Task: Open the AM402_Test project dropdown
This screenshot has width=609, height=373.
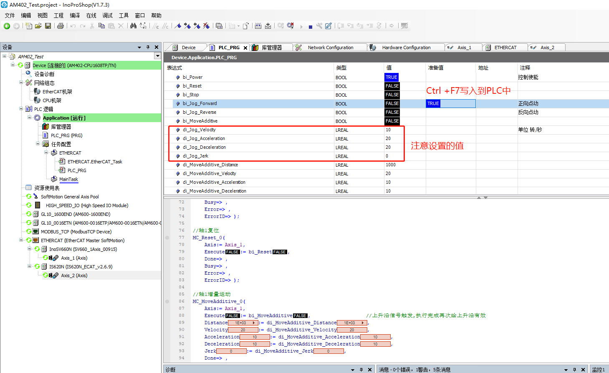Action: (x=157, y=56)
